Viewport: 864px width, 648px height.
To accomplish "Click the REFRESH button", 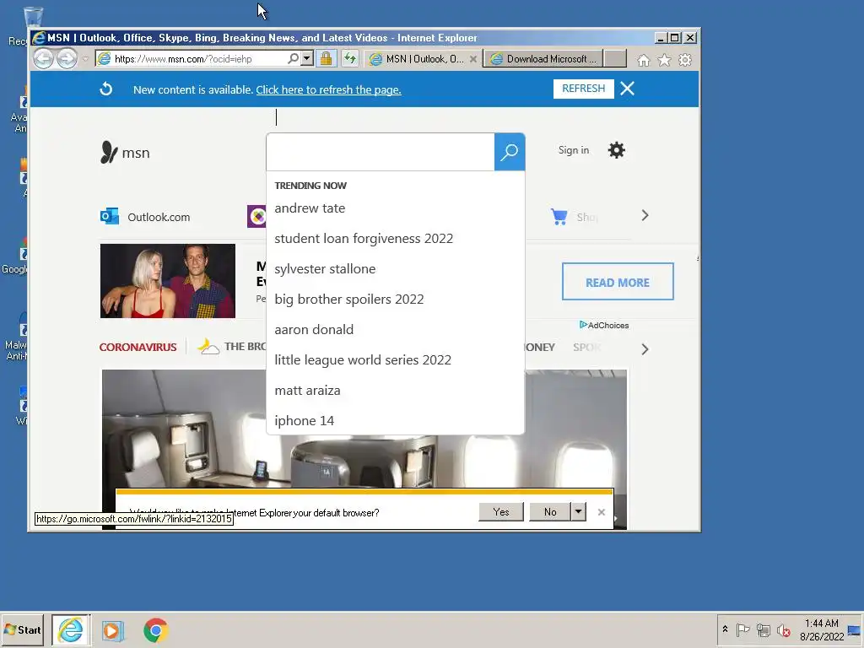I will point(584,89).
